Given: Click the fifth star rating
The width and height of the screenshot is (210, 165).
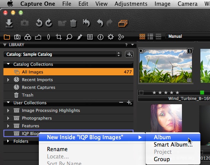Looking at the screenshot, I should pos(177,93).
